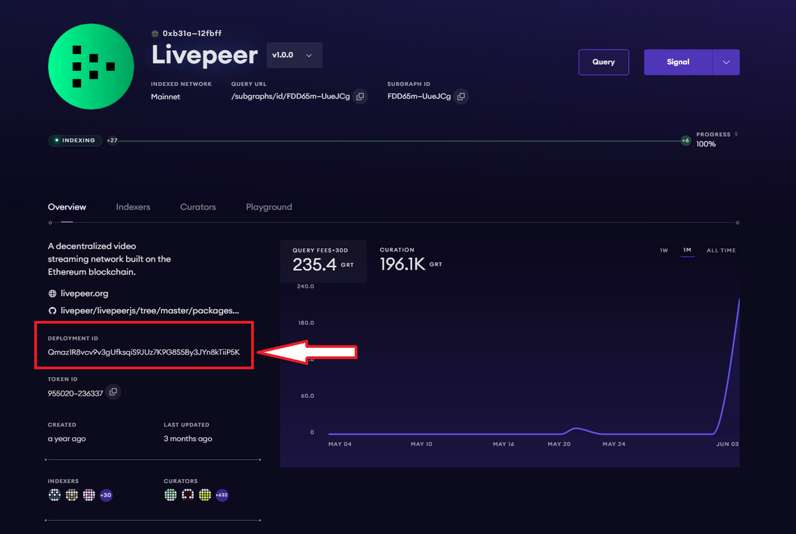
Task: Click the MAY 20 chart axis label
Action: pos(559,444)
